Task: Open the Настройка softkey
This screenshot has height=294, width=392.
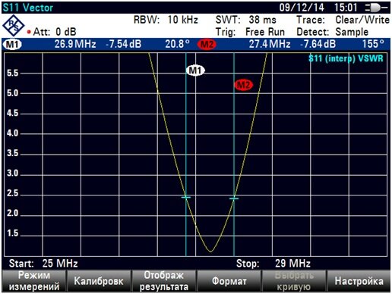Action: [359, 281]
